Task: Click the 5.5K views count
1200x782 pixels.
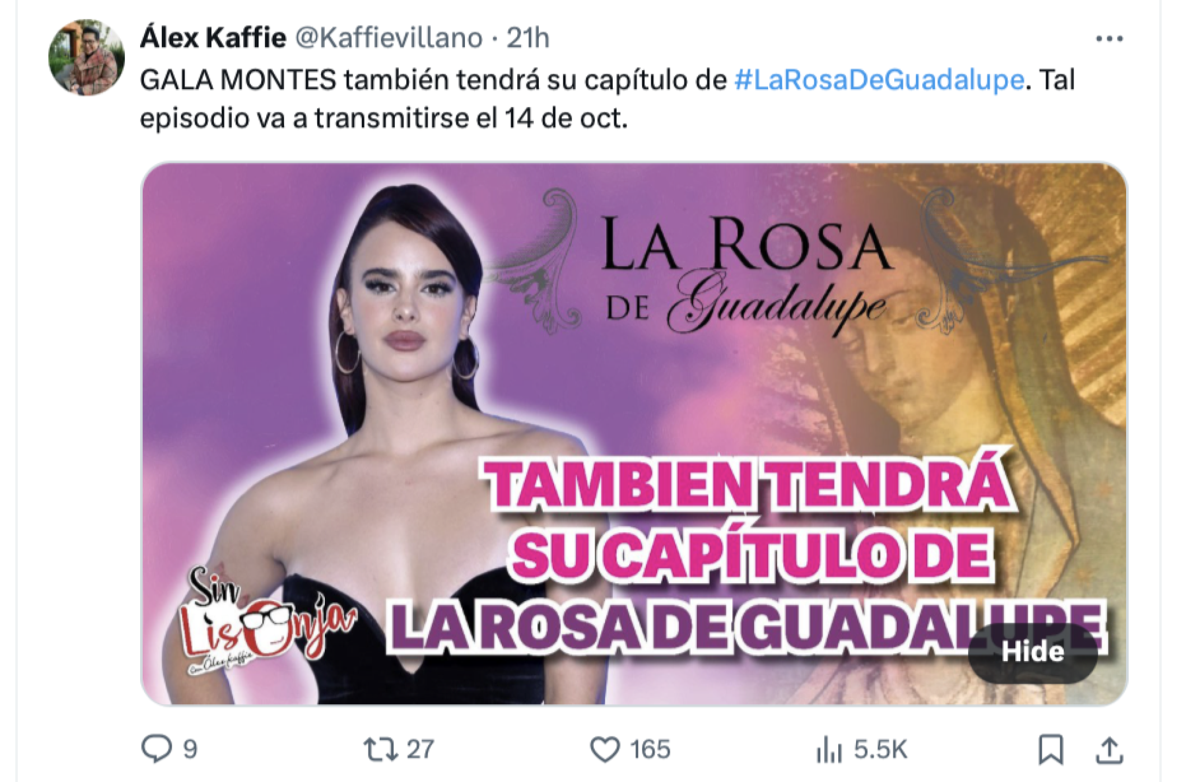Action: click(880, 749)
